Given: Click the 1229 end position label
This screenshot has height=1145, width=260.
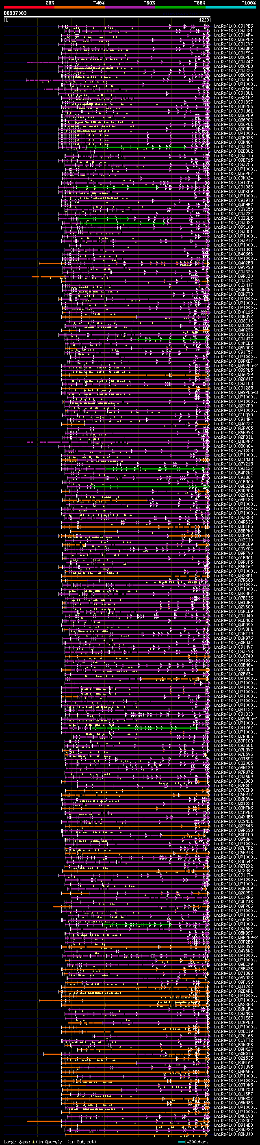Looking at the screenshot, I should (x=204, y=20).
